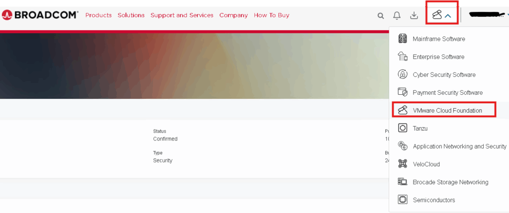Click the Cyber Security Software lock icon
The image size is (509, 213).
pos(403,74)
